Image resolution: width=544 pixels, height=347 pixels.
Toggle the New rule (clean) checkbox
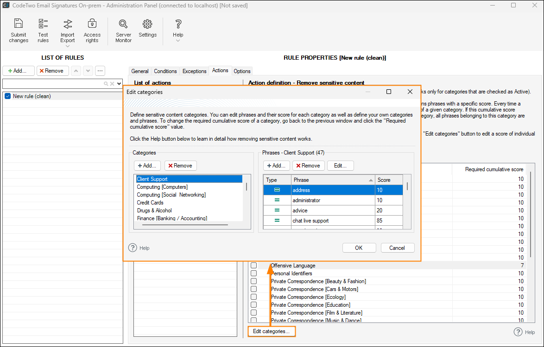[7, 96]
